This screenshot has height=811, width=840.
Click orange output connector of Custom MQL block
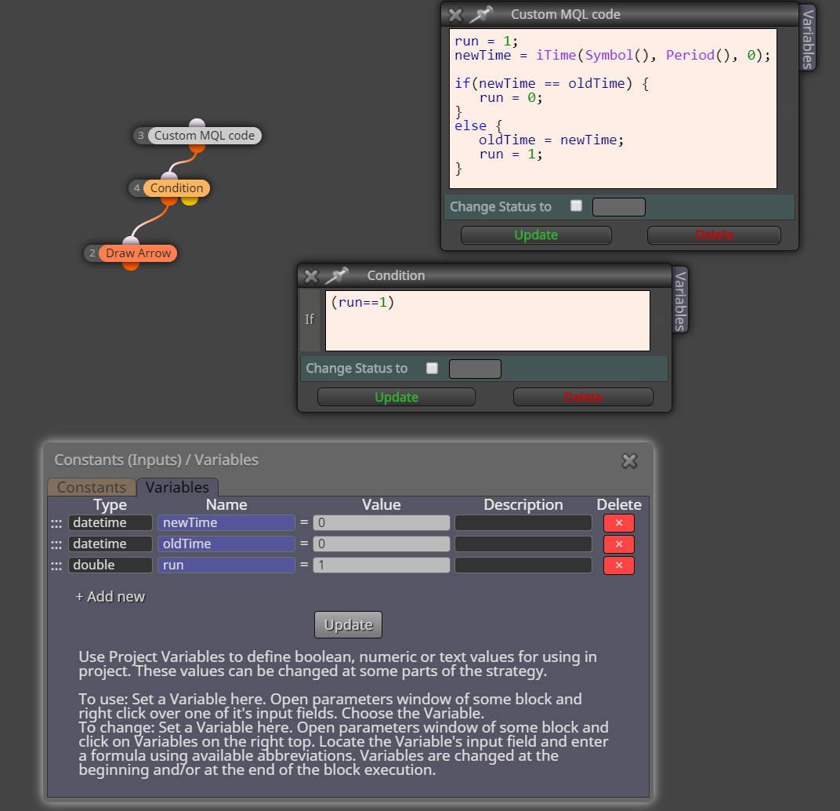click(x=197, y=148)
